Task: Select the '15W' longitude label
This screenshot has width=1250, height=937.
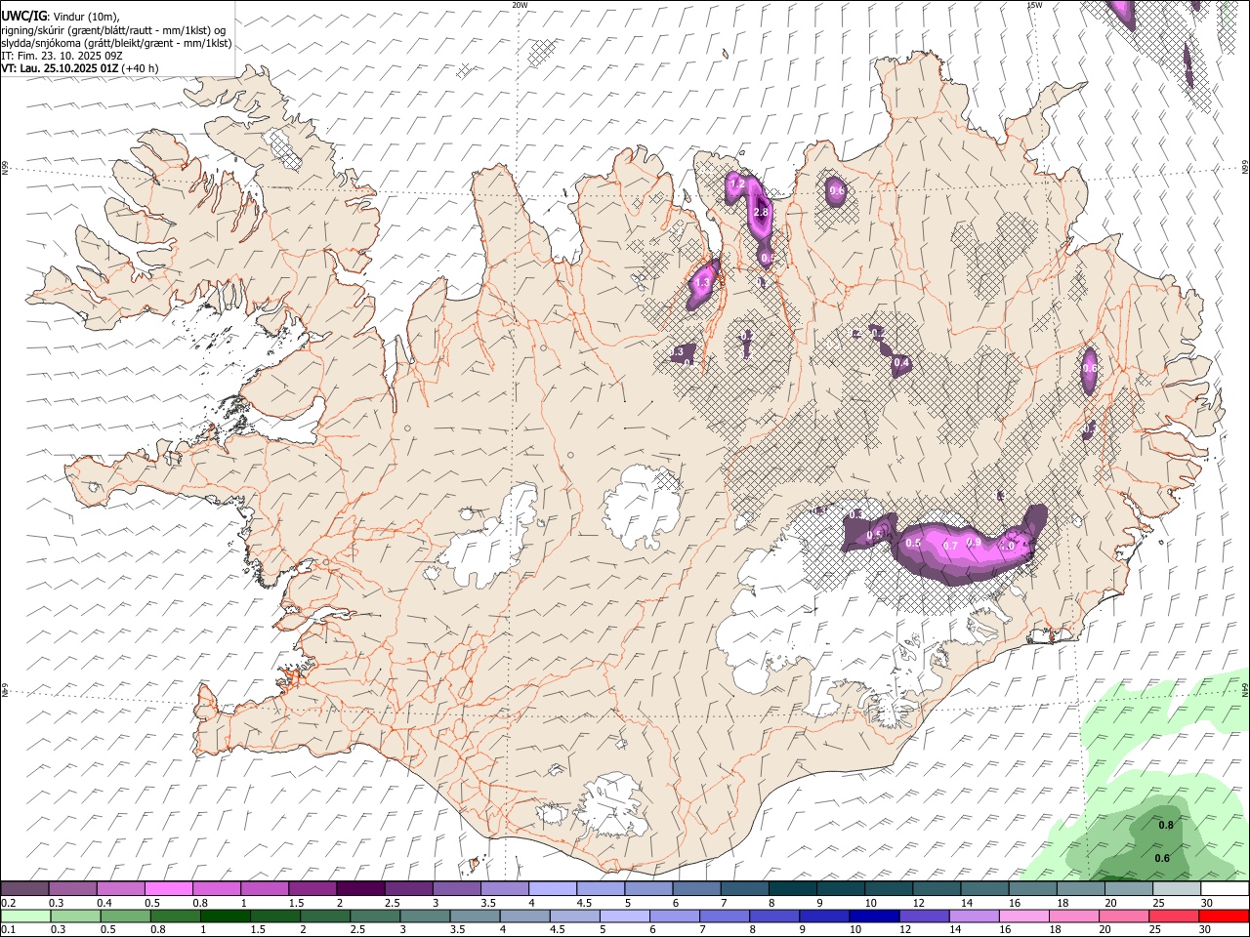Action: tap(1034, 5)
